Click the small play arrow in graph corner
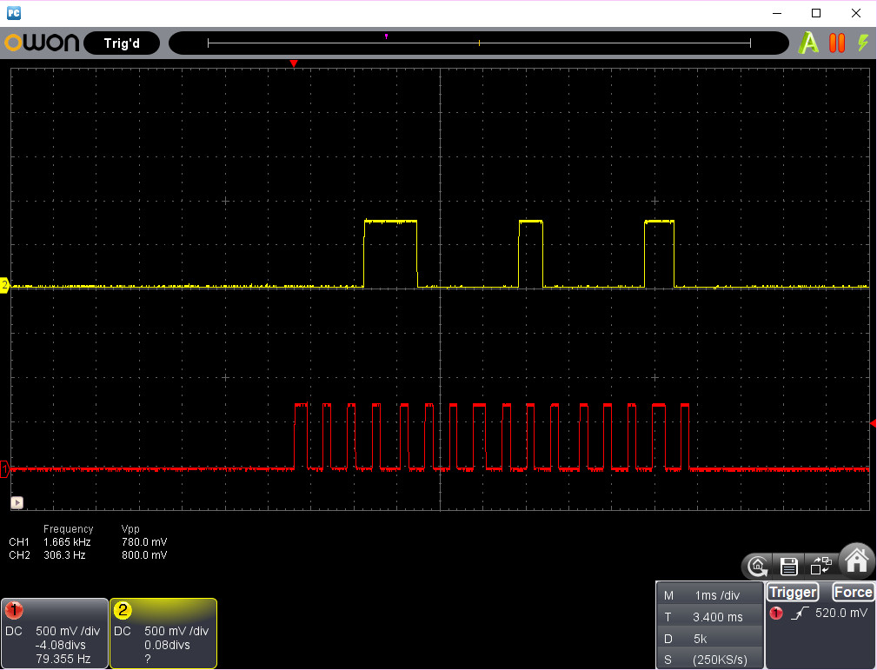The image size is (877, 670). (17, 502)
